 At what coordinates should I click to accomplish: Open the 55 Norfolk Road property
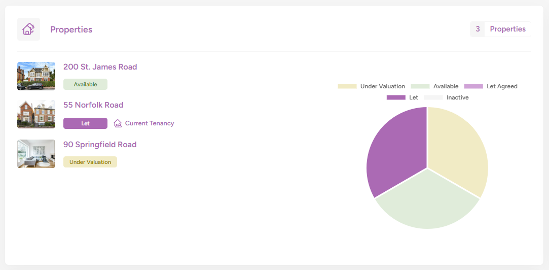(x=93, y=105)
